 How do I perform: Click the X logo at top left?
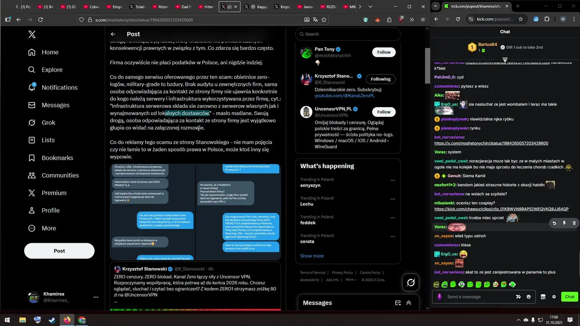[x=32, y=34]
